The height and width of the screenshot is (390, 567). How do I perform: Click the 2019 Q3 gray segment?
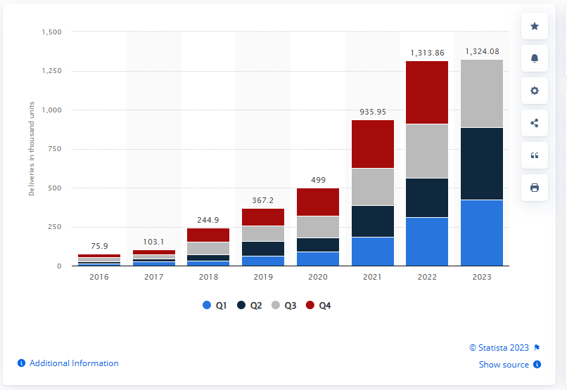[x=263, y=234]
